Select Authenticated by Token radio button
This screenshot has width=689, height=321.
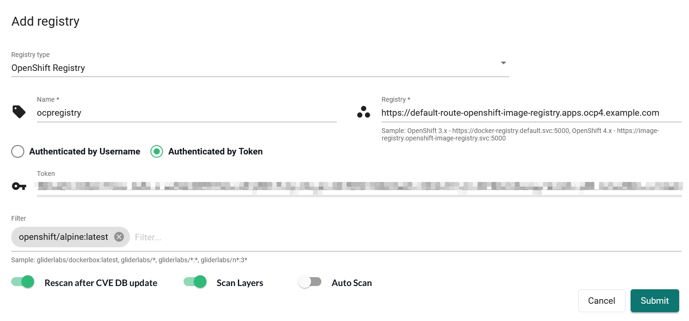156,152
